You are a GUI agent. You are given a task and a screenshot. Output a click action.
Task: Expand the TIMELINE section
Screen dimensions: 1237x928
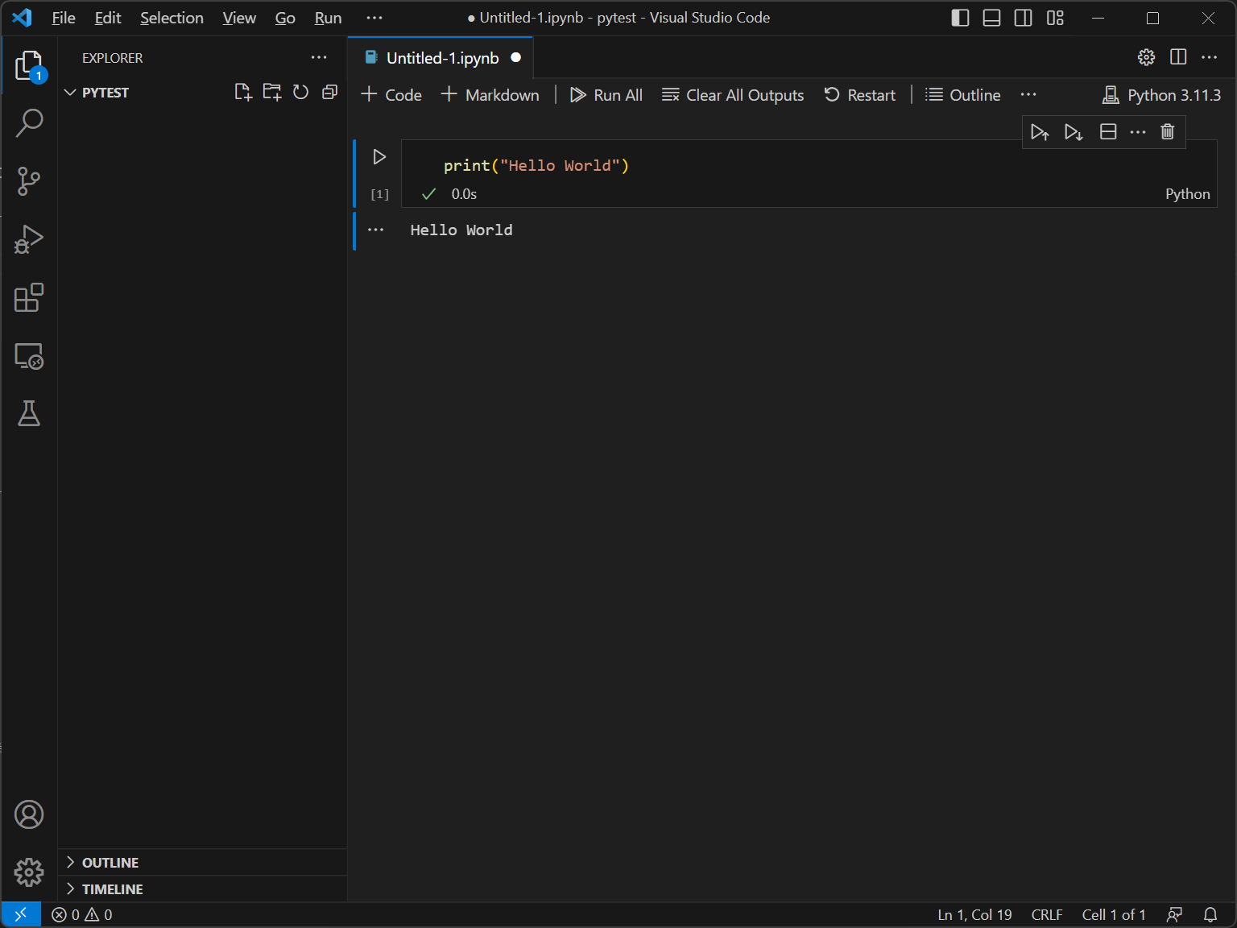[x=112, y=889]
